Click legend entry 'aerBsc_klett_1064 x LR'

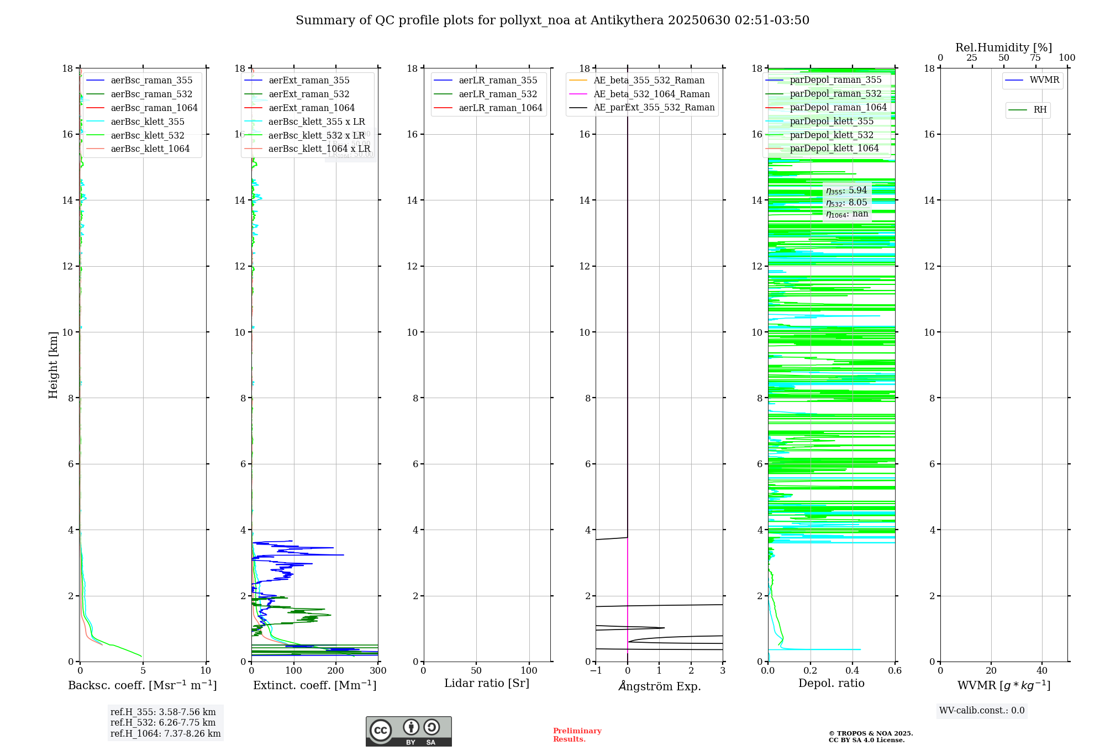pos(319,149)
